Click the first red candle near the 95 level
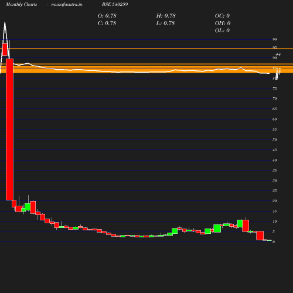This screenshot has width=293, height=293. [x=5, y=49]
